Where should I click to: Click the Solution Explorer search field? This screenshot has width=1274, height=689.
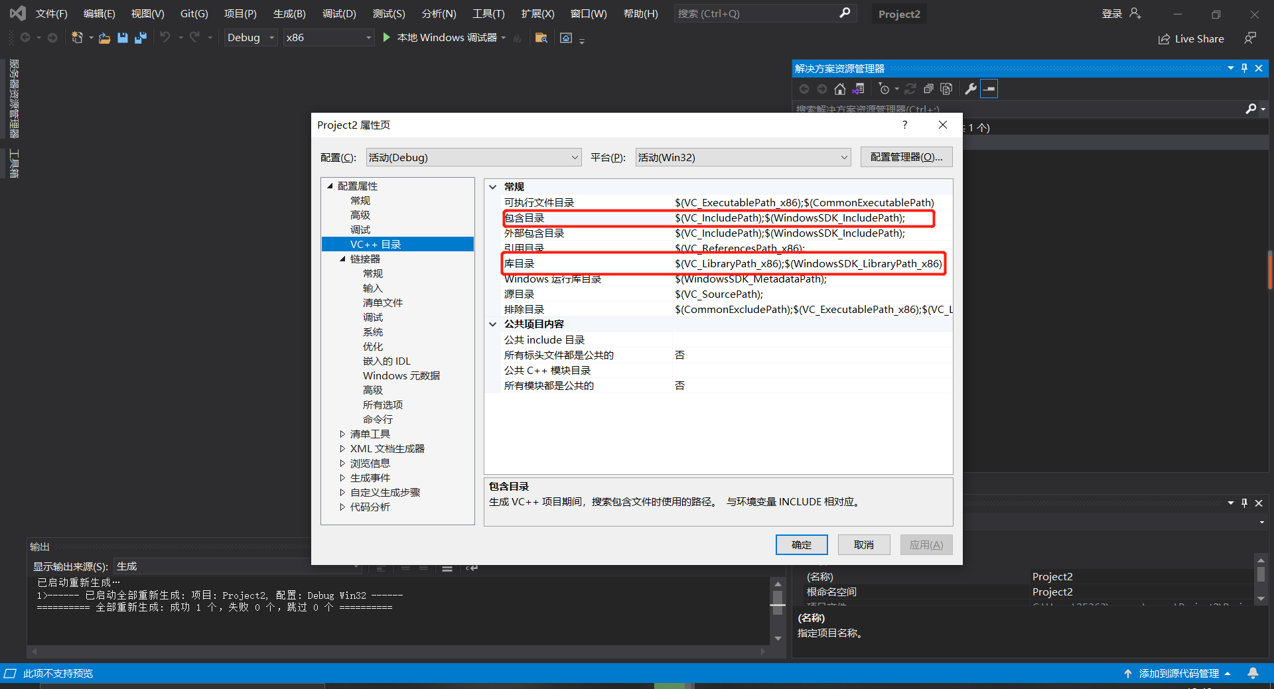pos(1019,109)
